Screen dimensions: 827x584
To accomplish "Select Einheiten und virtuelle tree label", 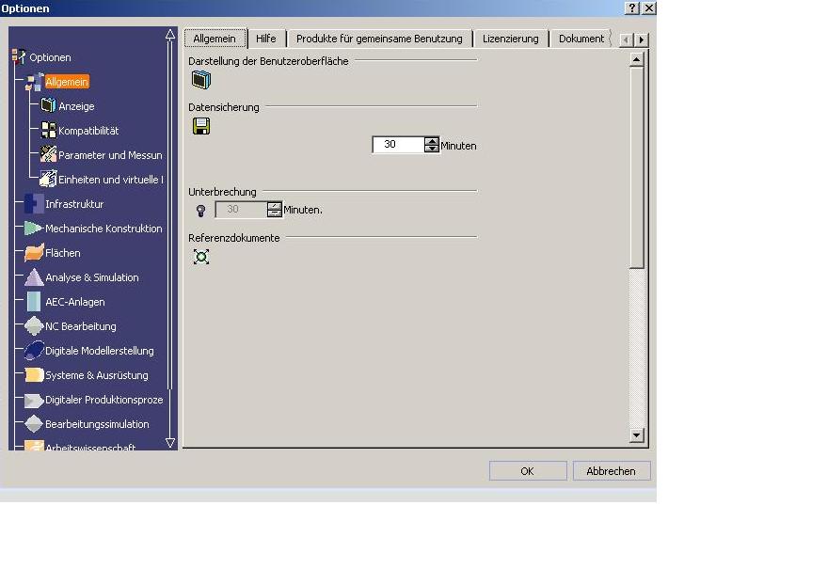I will [x=111, y=180].
